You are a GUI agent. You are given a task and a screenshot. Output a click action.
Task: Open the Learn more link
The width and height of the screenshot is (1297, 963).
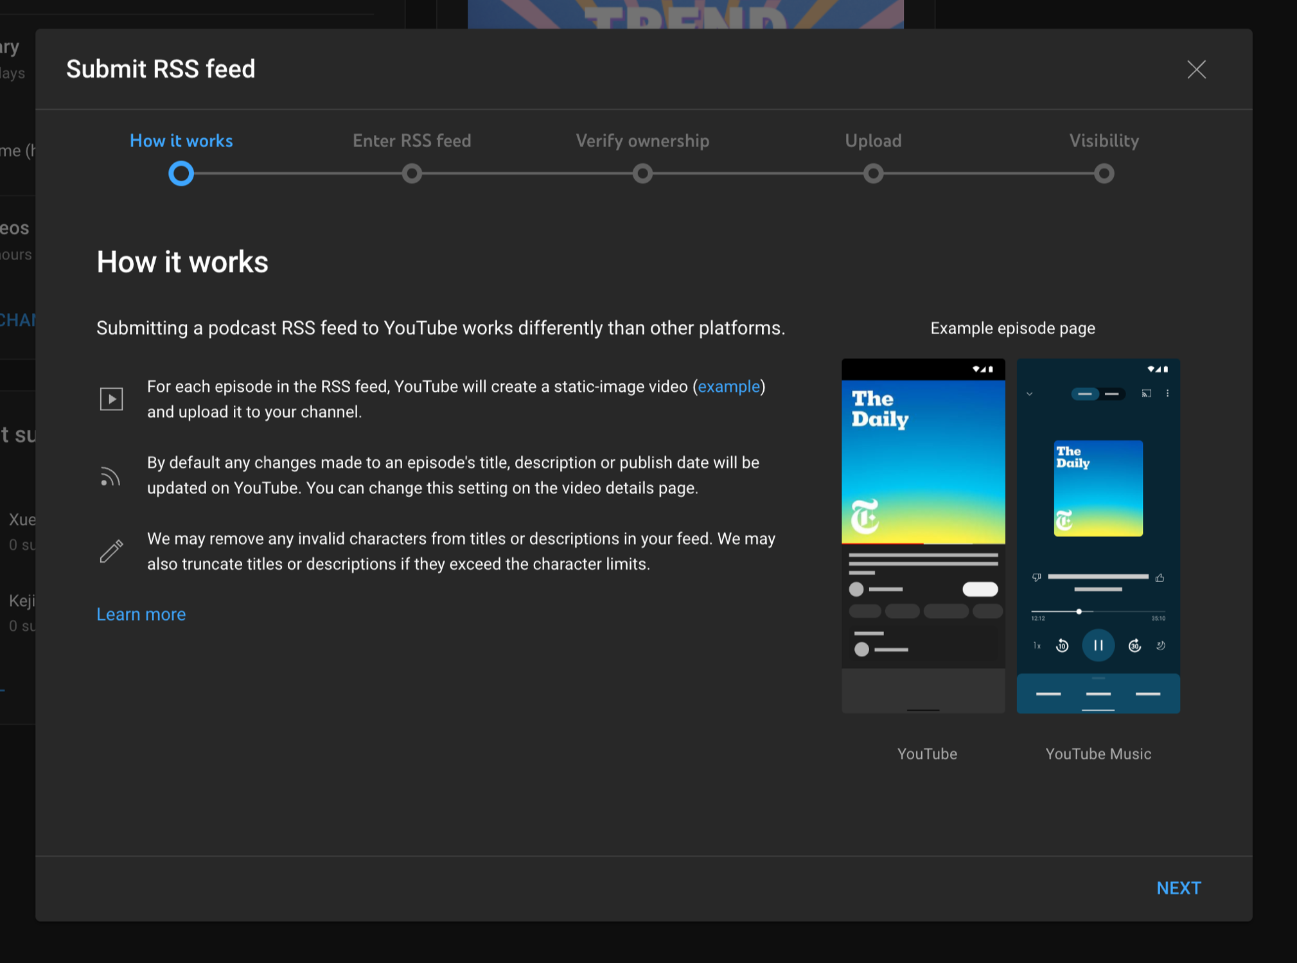click(x=141, y=614)
